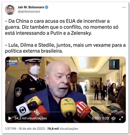
Task: Seek along the video progress bar
Action: (x=66, y=112)
